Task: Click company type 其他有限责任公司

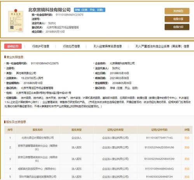Action: click(26, 73)
